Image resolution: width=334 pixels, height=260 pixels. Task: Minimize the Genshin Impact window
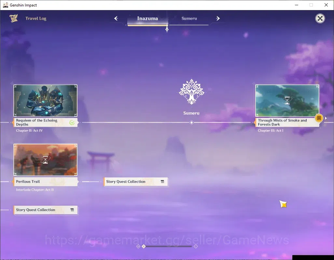[x=296, y=5]
